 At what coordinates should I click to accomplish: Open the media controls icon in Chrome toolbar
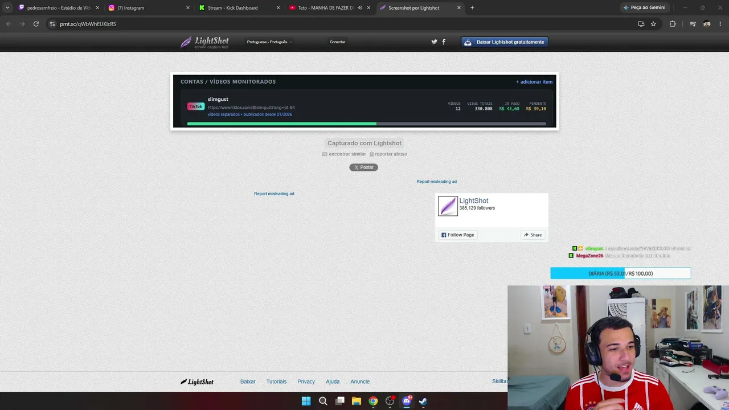pos(693,24)
